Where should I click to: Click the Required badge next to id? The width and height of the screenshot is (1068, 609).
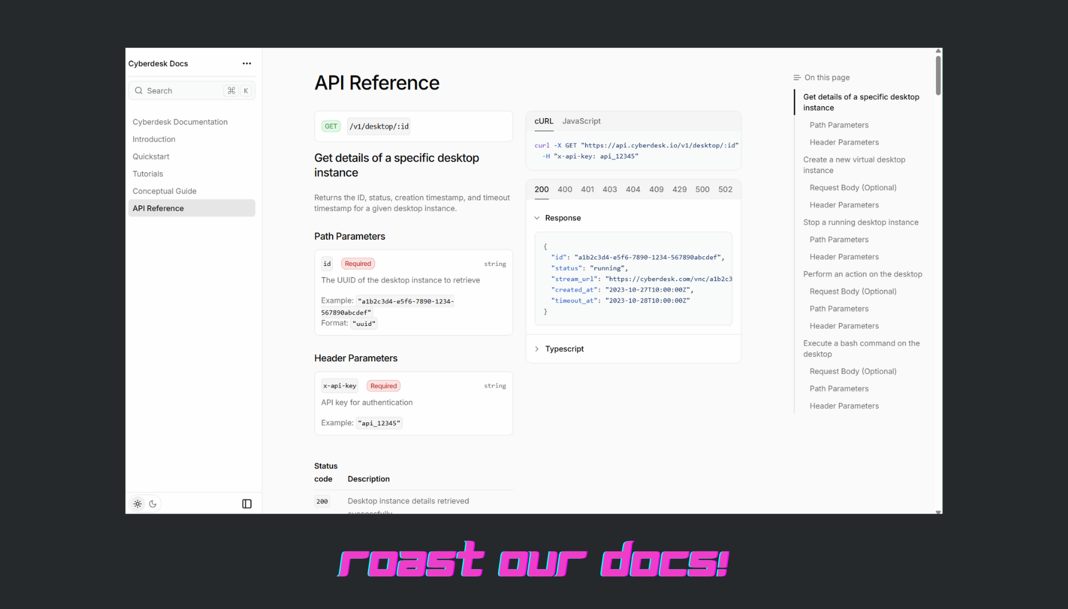tap(358, 264)
